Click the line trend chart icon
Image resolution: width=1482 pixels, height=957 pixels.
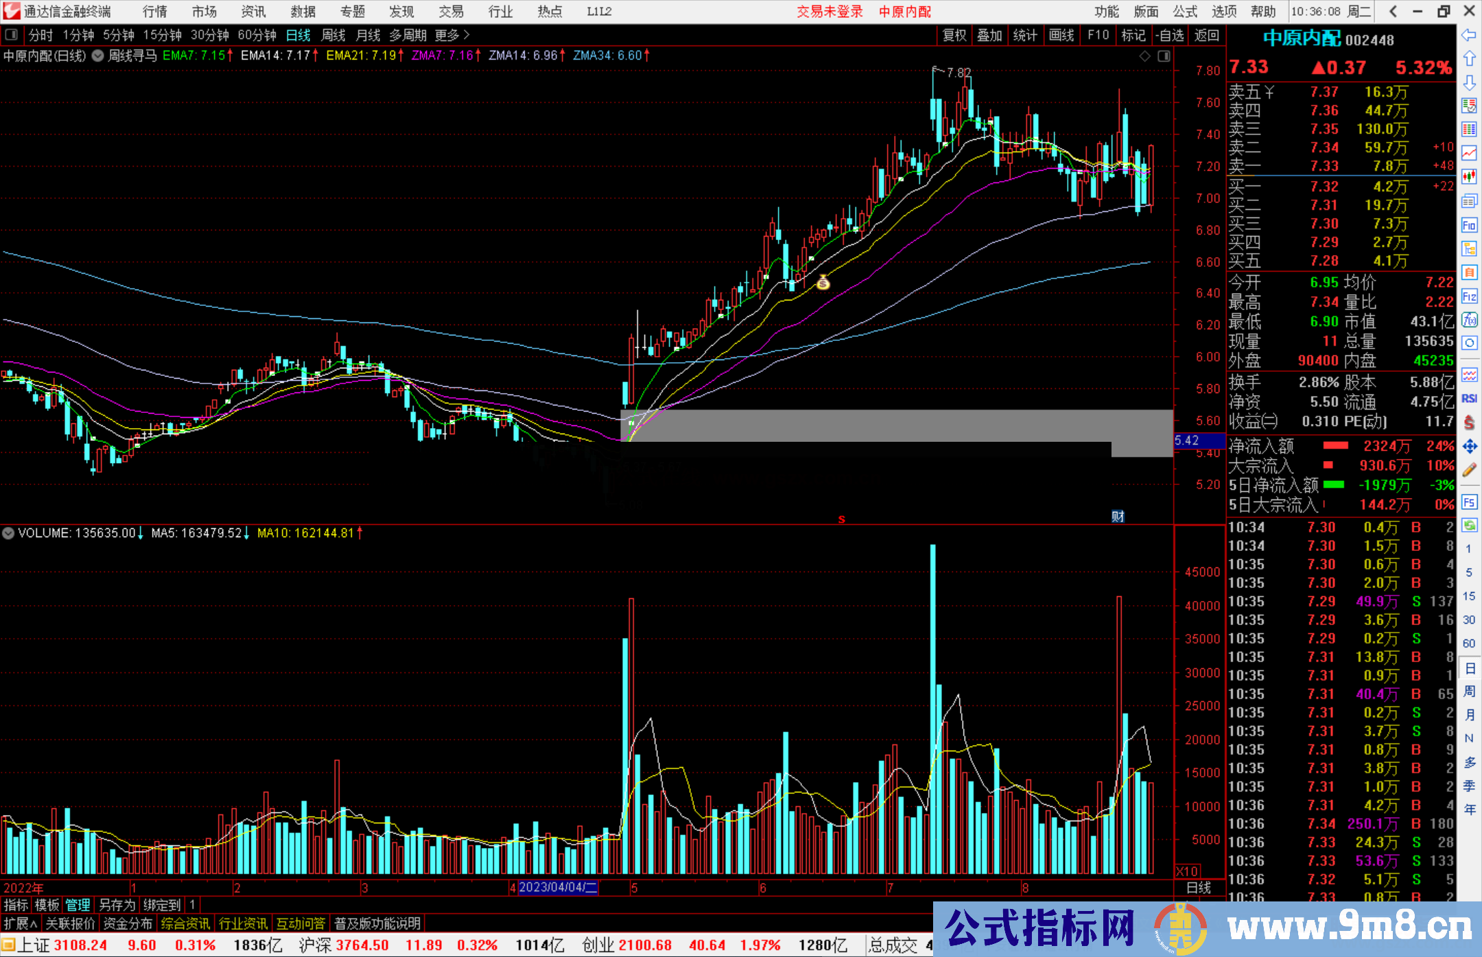coord(1469,153)
